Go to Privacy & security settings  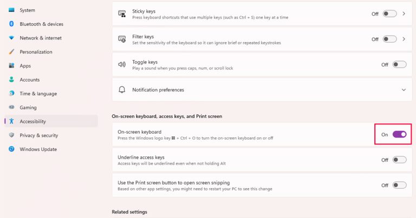(38, 135)
